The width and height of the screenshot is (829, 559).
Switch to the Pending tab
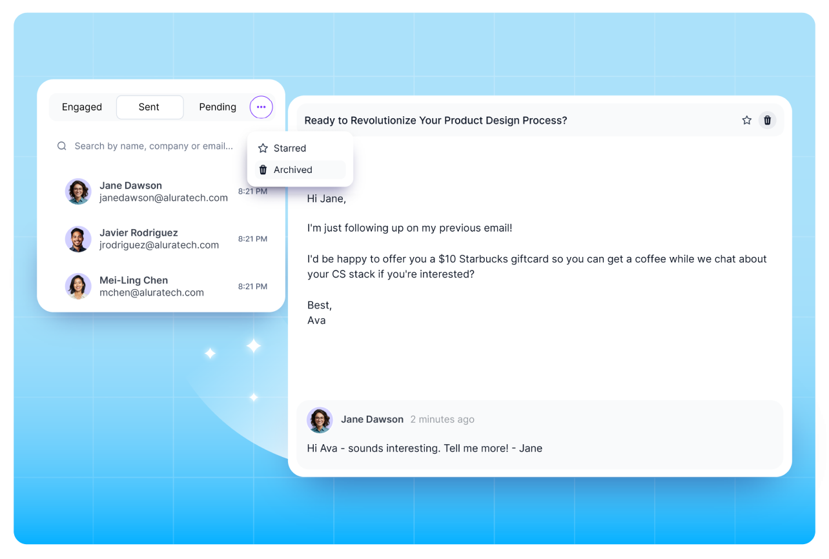click(218, 107)
